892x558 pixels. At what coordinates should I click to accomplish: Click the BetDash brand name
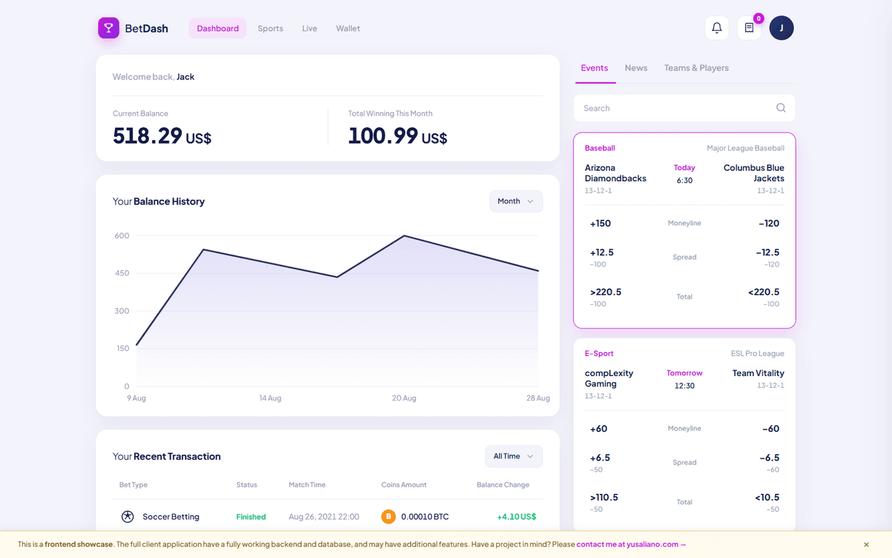tap(146, 29)
